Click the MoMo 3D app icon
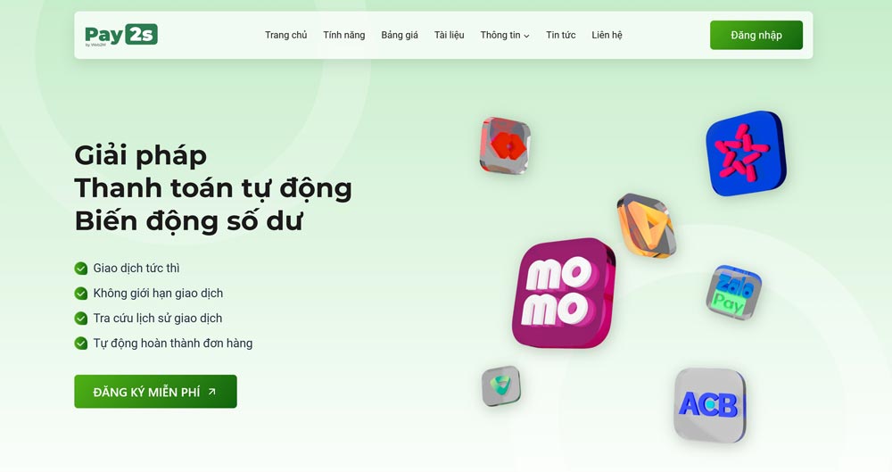This screenshot has width=892, height=472. [563, 293]
